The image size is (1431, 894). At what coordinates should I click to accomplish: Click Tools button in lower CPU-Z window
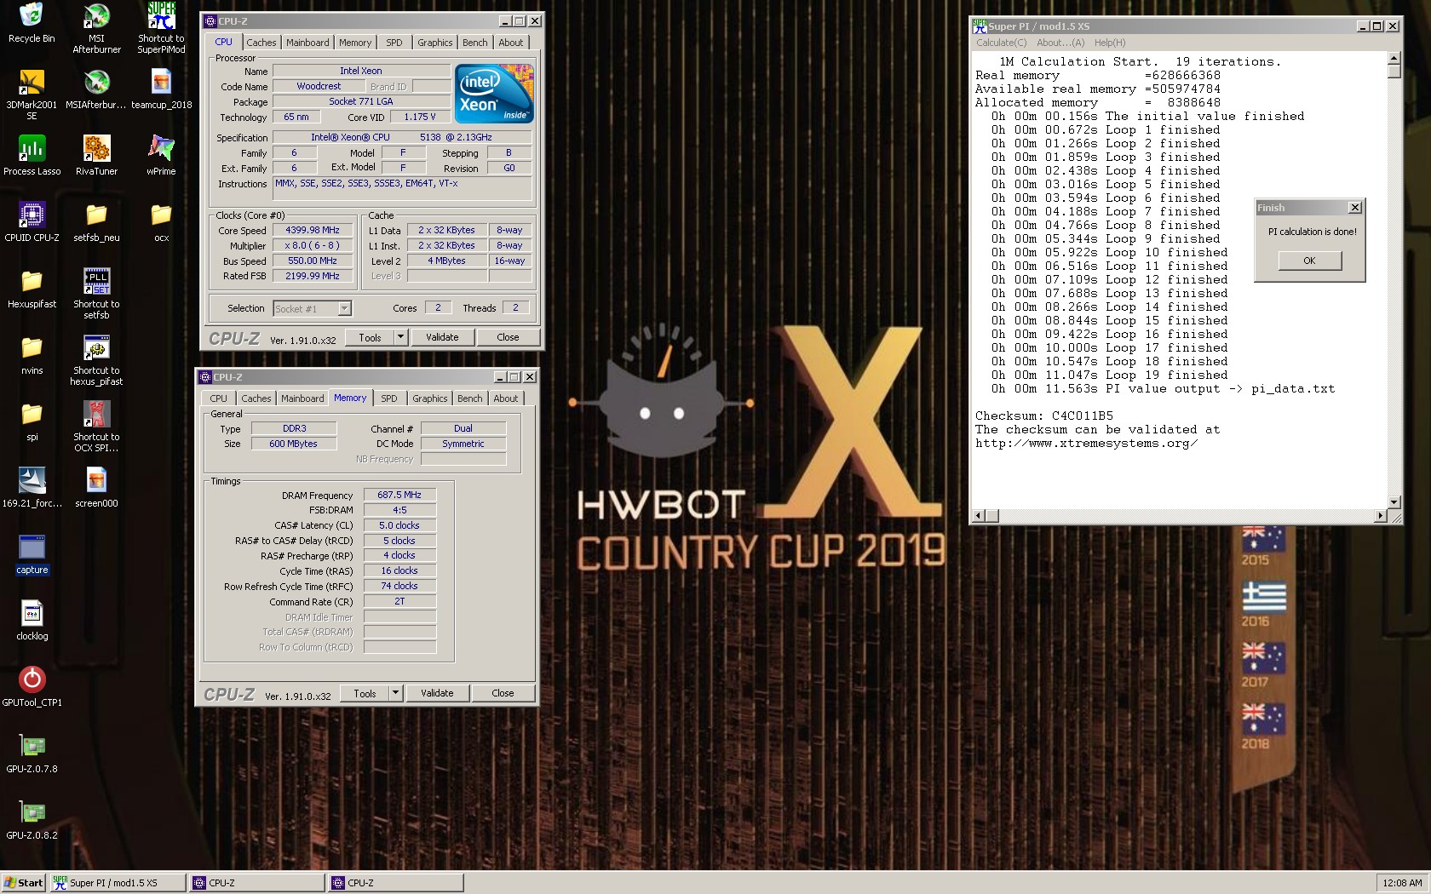(x=365, y=693)
